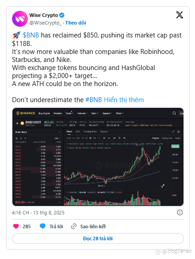Click the blue verified badge
The height and width of the screenshot is (259, 195).
62,15
